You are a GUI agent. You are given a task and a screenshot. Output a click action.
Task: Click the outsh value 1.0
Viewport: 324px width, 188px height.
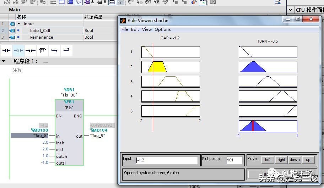click(x=45, y=156)
